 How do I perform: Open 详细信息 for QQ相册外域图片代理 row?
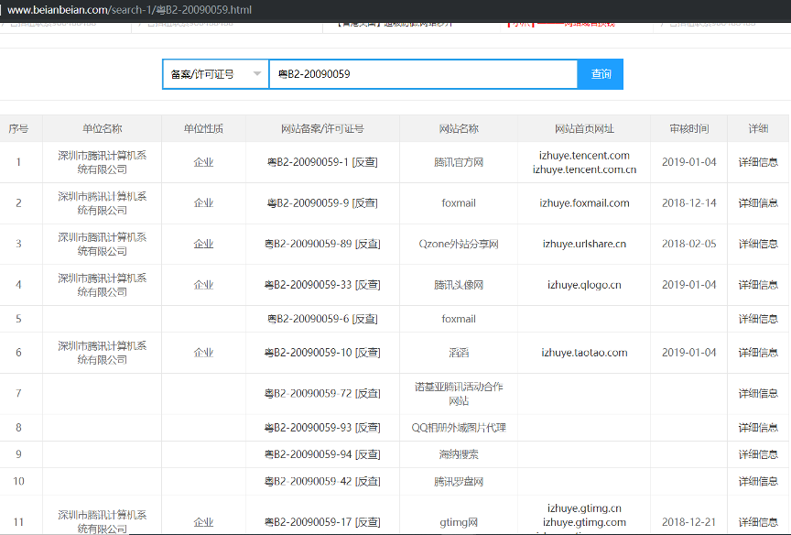click(758, 428)
